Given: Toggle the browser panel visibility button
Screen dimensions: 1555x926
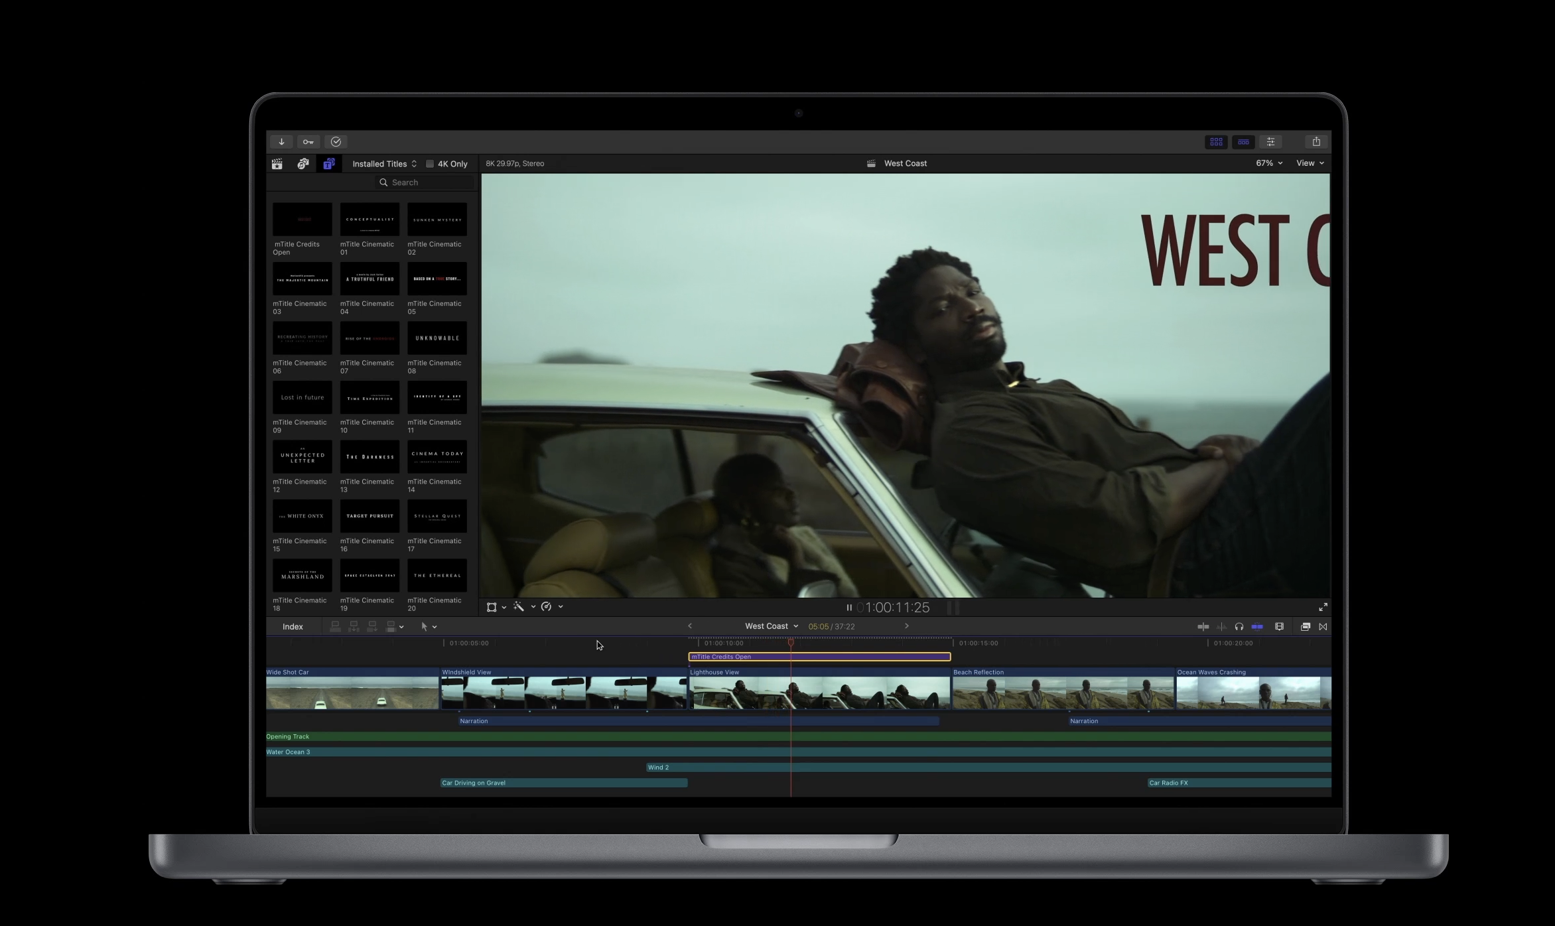Looking at the screenshot, I should (x=1216, y=142).
